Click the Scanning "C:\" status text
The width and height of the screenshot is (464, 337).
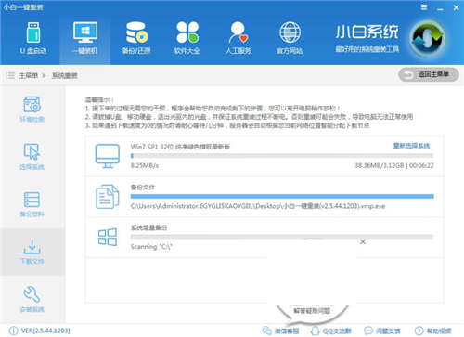click(151, 247)
